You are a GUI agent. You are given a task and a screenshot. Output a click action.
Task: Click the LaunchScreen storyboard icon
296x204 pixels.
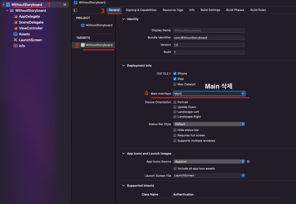(x=16, y=40)
